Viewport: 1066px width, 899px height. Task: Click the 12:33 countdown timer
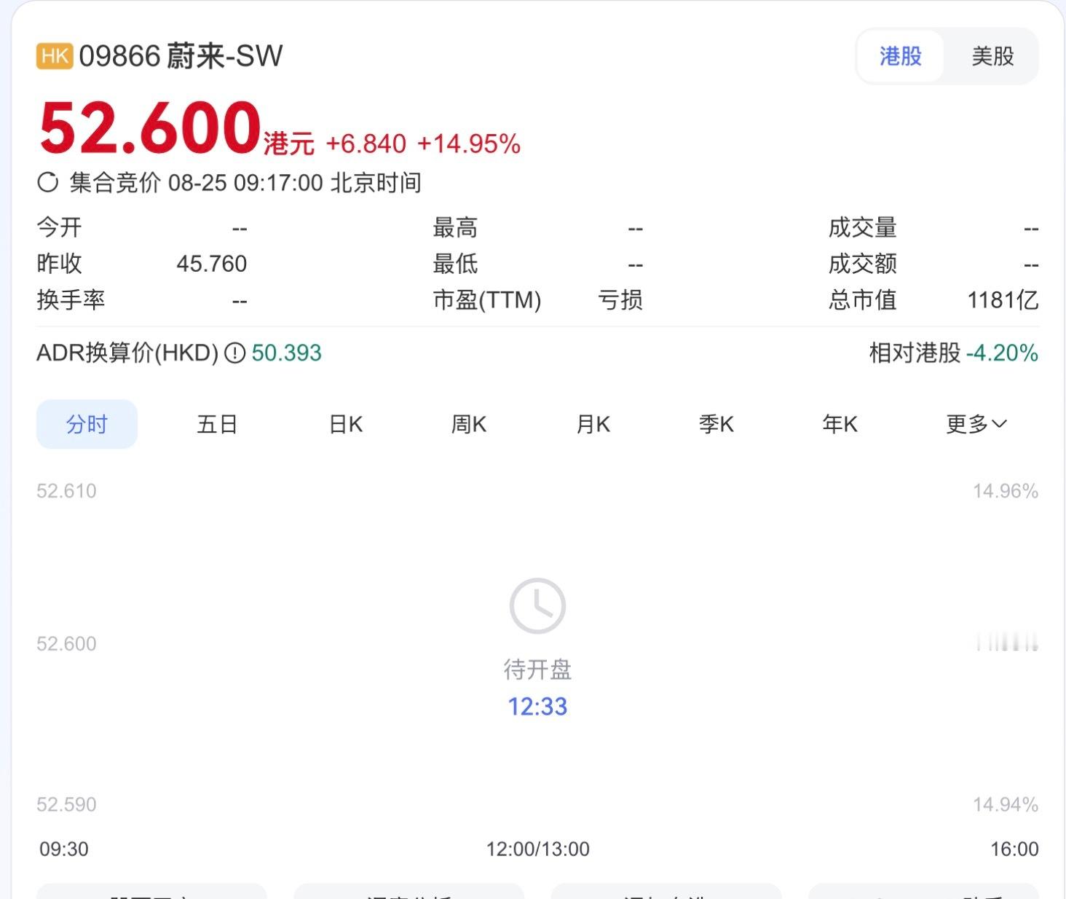tap(537, 707)
